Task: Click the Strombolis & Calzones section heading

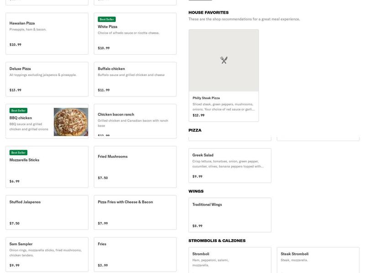Action: (x=217, y=241)
